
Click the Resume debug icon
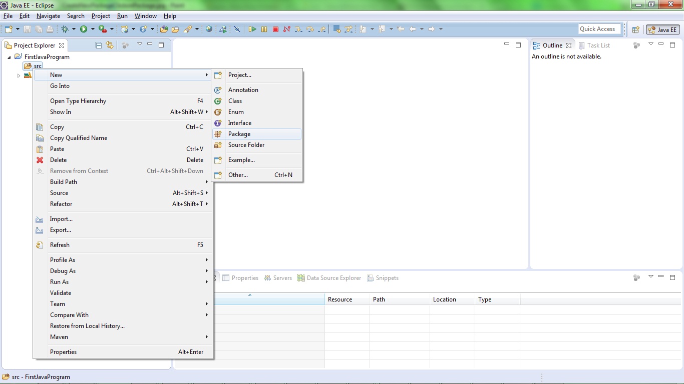[x=252, y=29]
